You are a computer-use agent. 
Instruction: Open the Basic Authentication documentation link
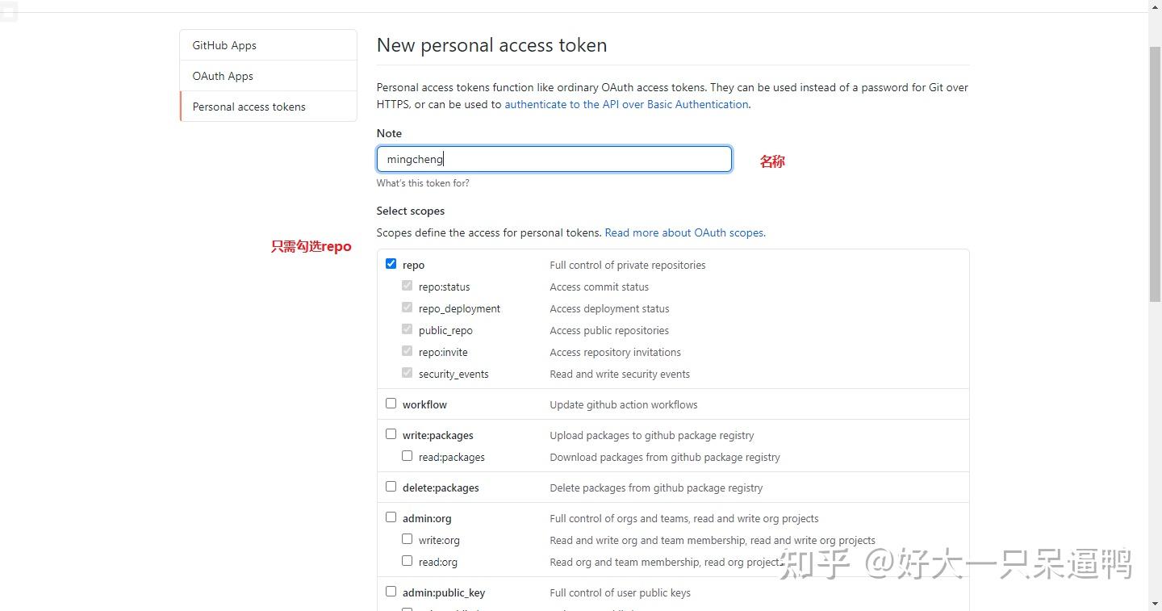point(626,104)
